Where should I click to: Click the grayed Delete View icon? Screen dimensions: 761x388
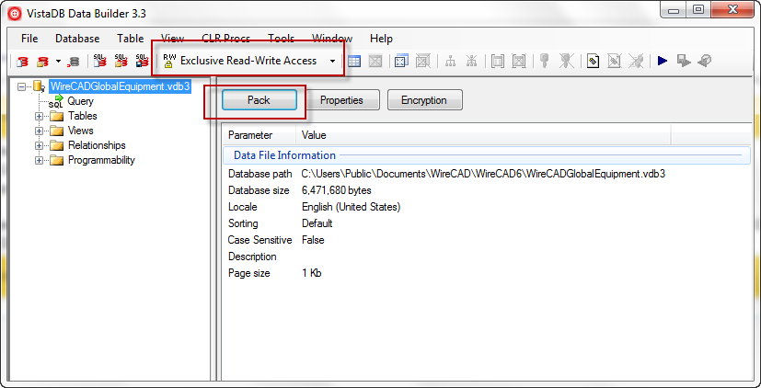[422, 61]
